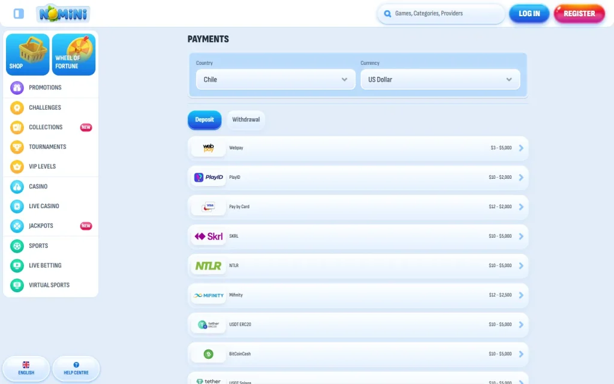The image size is (614, 384).
Task: Expand BitCoinCash row chevron
Action: coord(521,354)
